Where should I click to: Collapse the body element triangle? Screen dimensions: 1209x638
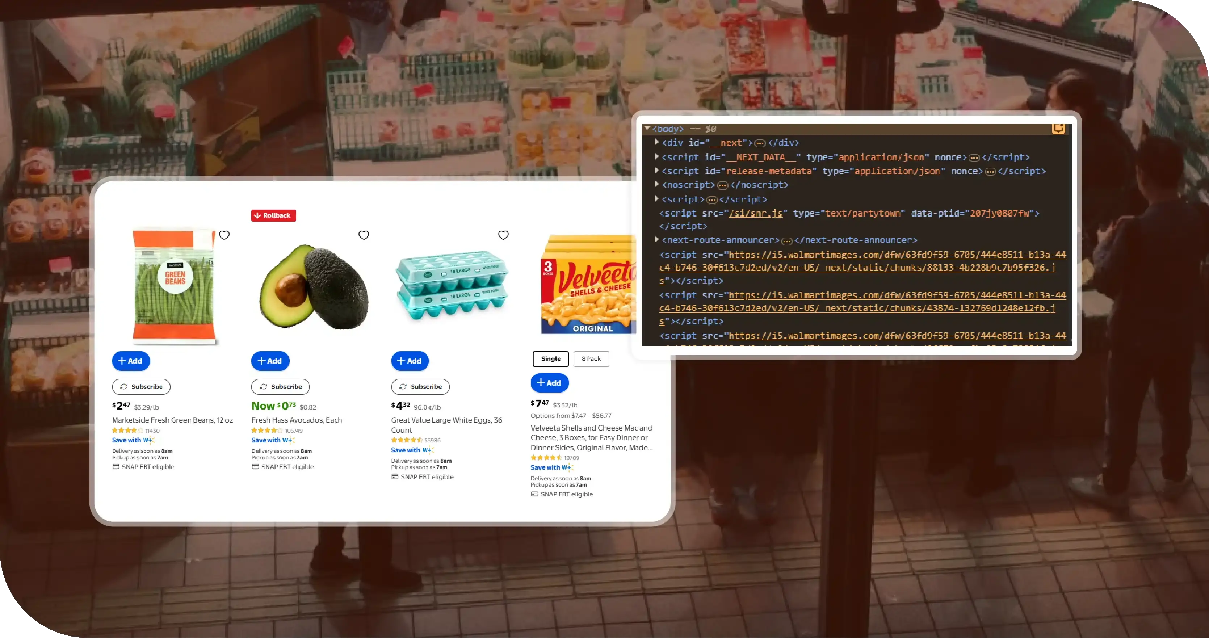[647, 128]
